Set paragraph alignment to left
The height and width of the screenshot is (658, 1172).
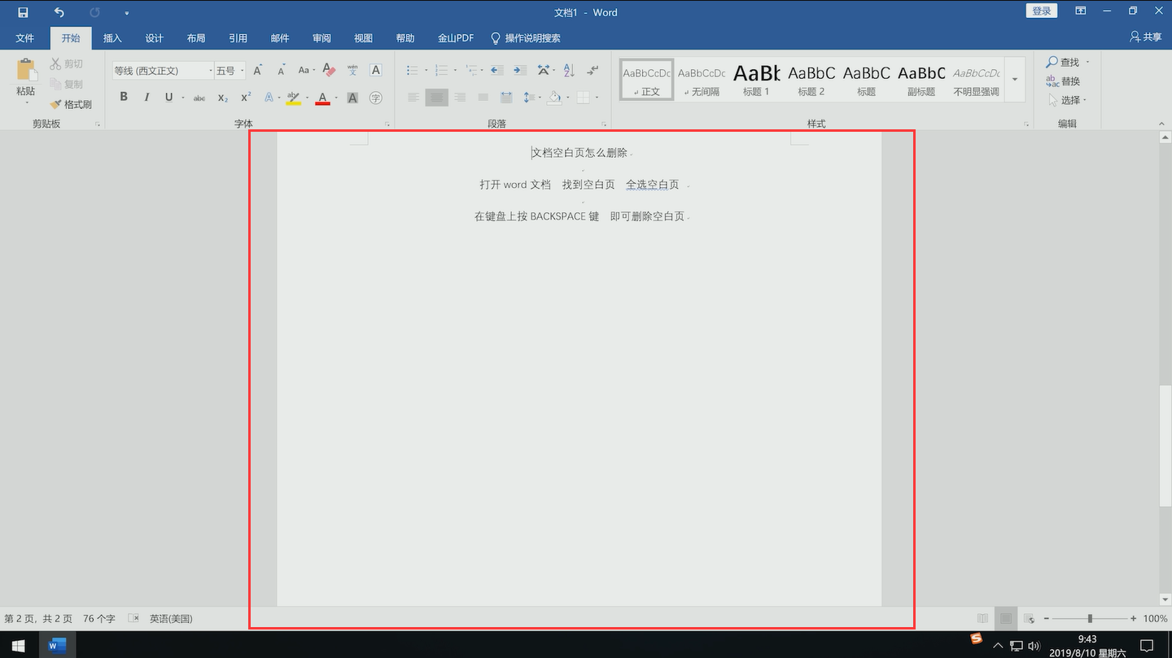pos(413,98)
